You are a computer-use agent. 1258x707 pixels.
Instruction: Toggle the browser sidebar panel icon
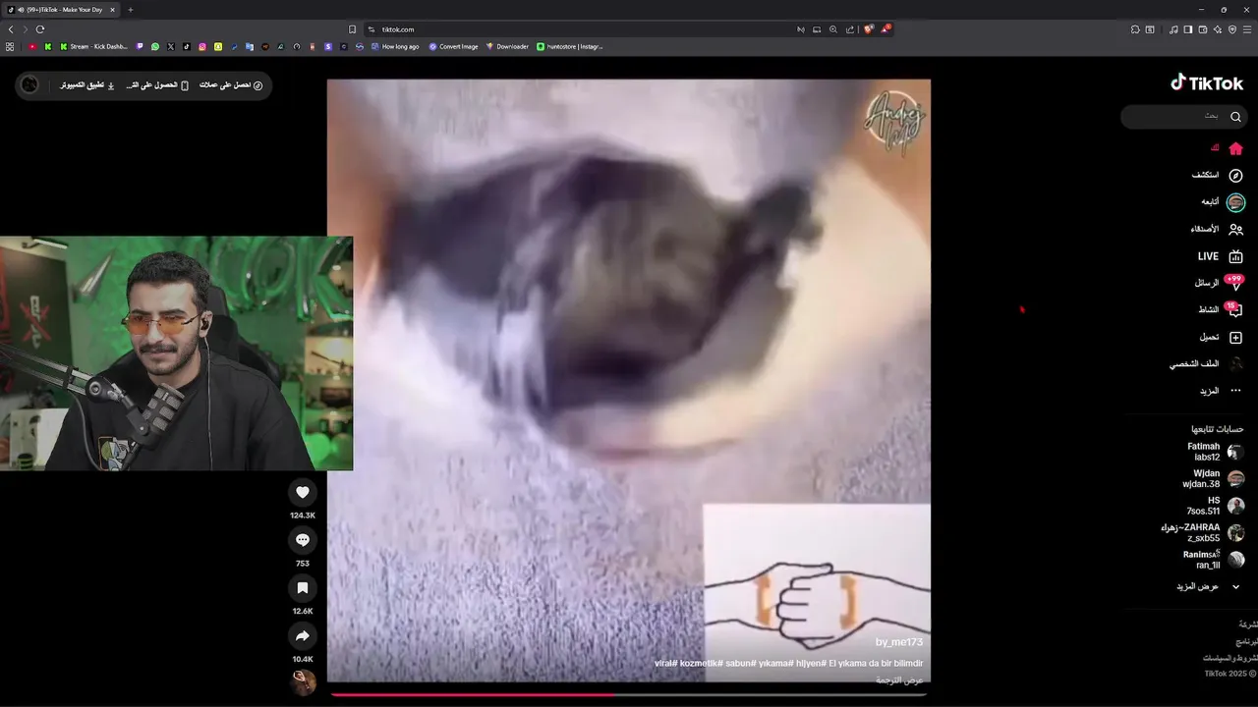click(x=1188, y=29)
